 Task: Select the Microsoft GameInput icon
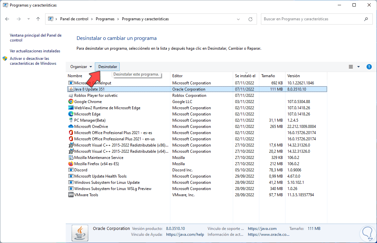71,83
